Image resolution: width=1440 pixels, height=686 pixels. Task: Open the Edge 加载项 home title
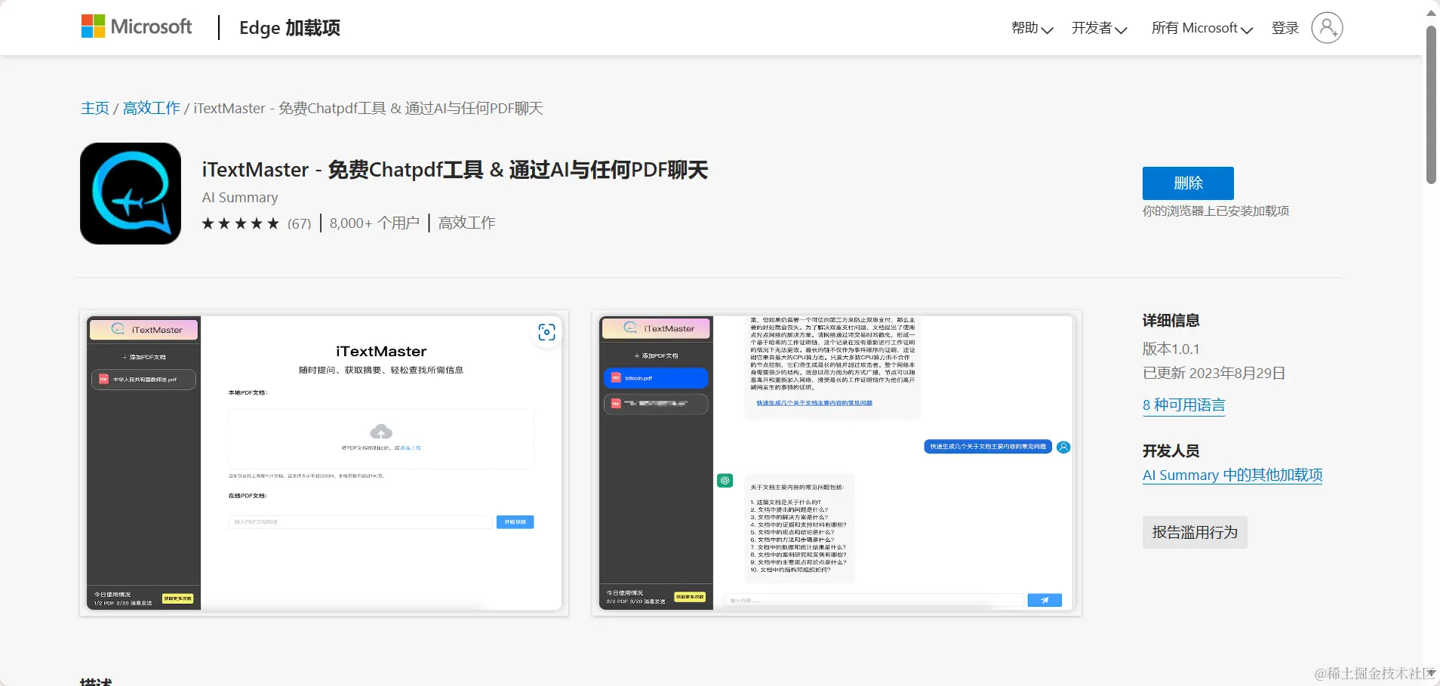[290, 28]
